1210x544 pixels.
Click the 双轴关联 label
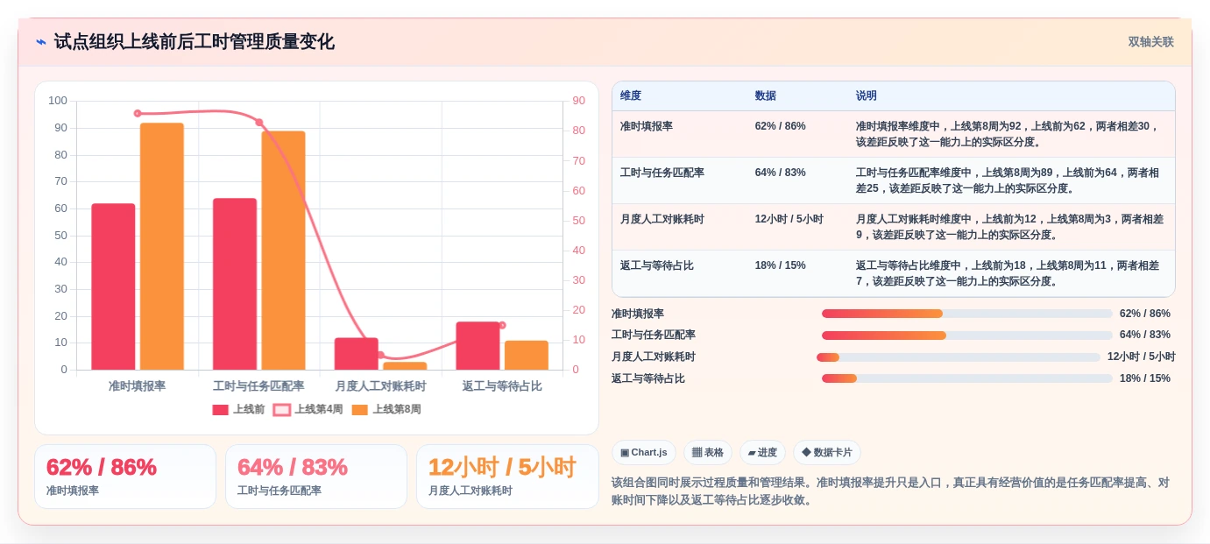[1150, 42]
